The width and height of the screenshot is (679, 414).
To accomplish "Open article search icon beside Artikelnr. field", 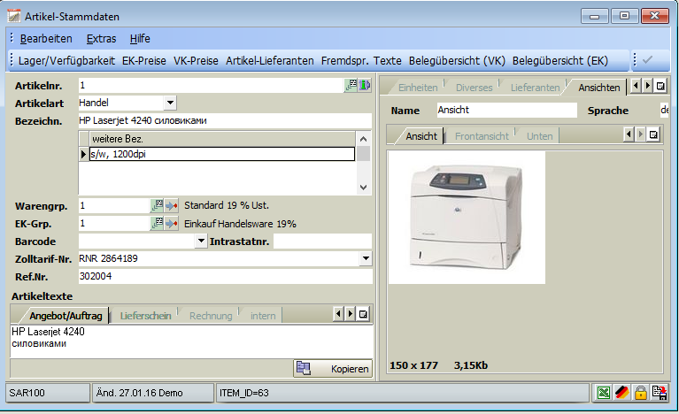I will pos(351,85).
